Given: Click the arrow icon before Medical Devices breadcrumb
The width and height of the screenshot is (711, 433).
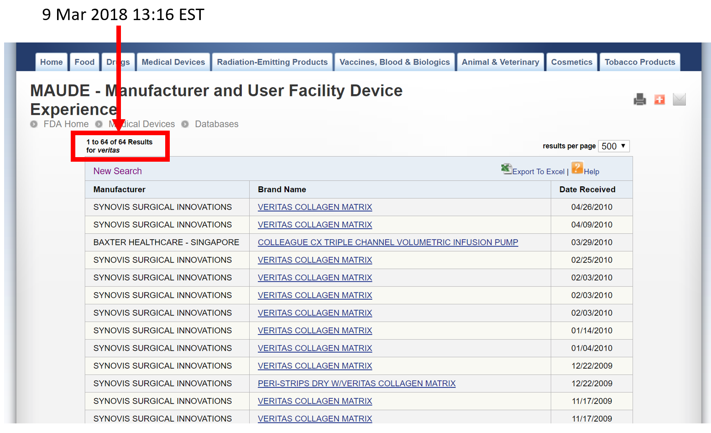Looking at the screenshot, I should [99, 124].
